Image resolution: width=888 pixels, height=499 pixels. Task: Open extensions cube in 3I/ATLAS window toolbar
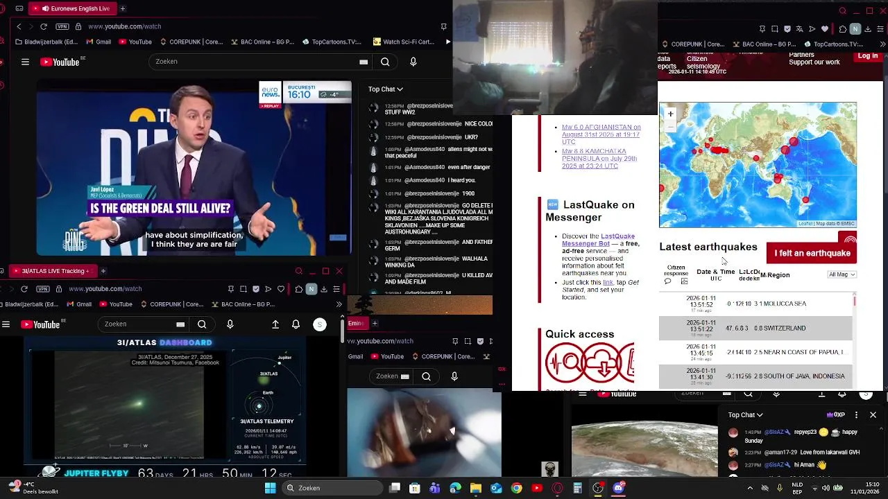(298, 289)
